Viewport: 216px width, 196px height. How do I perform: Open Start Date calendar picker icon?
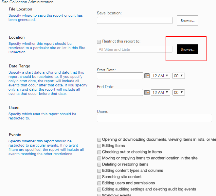pyautogui.click(x=147, y=76)
